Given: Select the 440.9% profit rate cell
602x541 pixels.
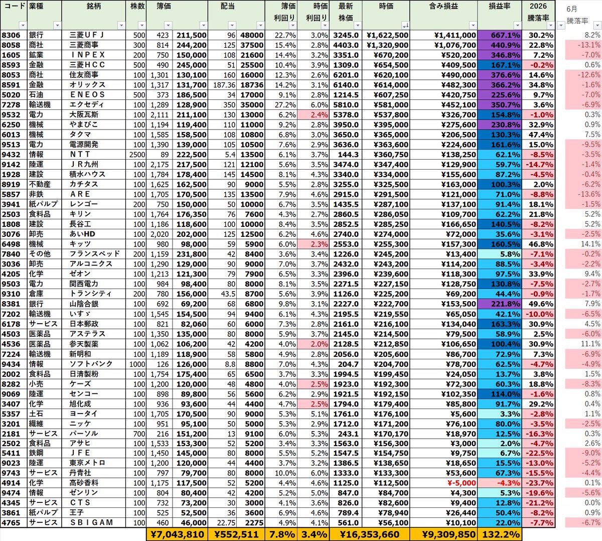Looking at the screenshot, I should coord(500,45).
